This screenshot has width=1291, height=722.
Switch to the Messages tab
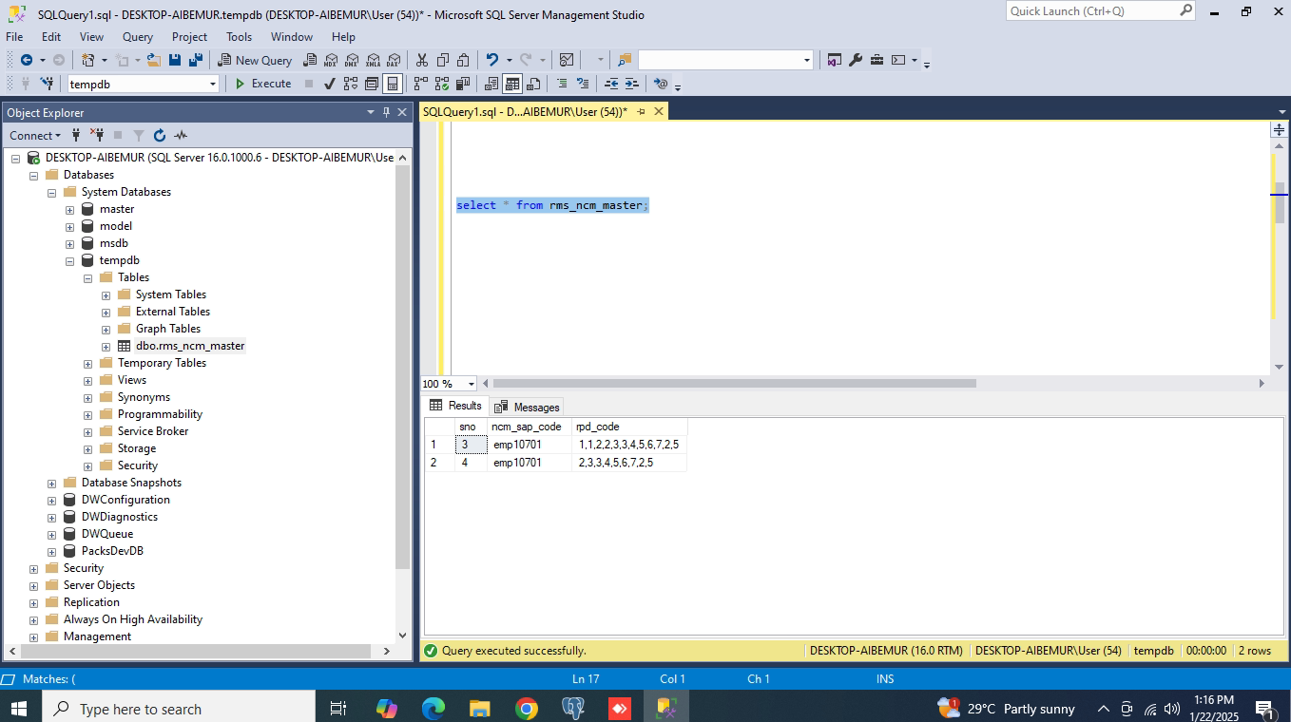527,407
